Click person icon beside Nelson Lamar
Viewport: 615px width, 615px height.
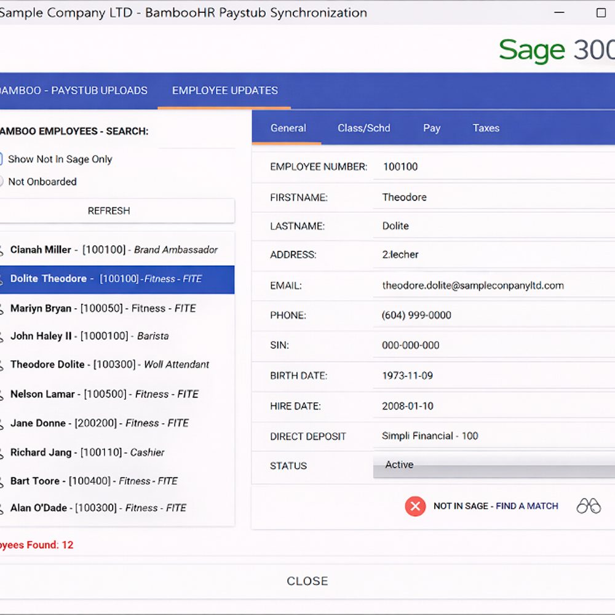click(x=2, y=395)
